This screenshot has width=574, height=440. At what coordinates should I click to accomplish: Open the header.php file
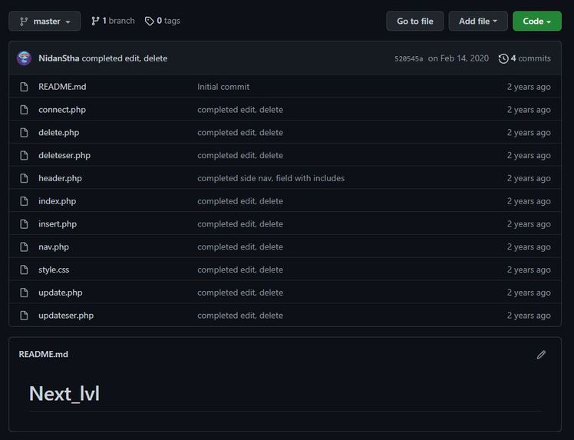click(60, 178)
